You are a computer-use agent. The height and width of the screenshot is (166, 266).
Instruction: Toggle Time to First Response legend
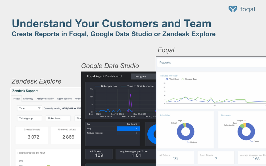coord(138,86)
